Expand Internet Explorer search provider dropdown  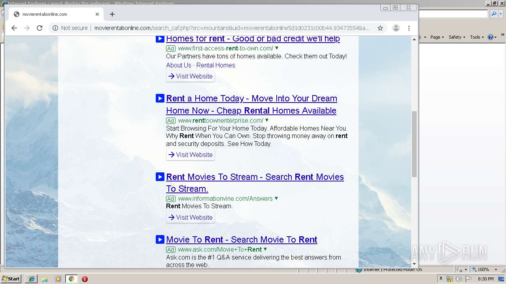click(500, 14)
